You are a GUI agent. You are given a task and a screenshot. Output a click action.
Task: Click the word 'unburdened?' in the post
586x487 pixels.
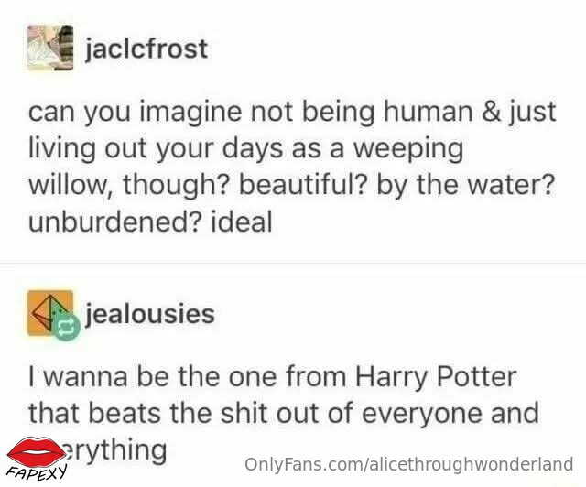click(x=115, y=222)
